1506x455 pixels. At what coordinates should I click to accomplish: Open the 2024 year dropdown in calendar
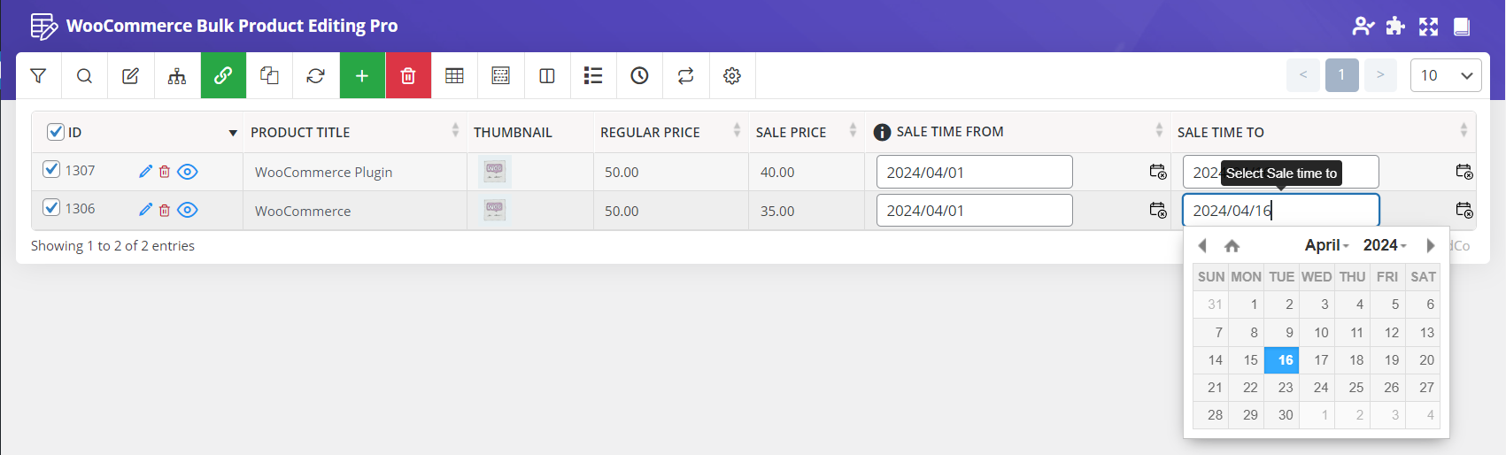click(x=1384, y=245)
